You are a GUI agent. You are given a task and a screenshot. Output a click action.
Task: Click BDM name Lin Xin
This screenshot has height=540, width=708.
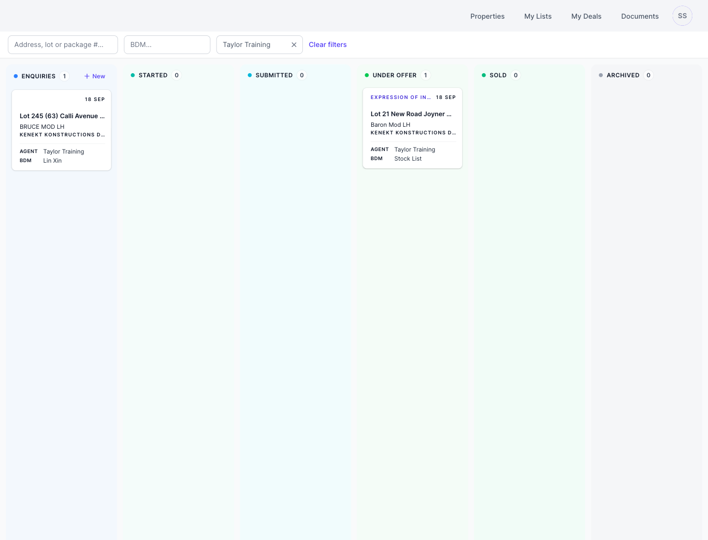pyautogui.click(x=53, y=161)
